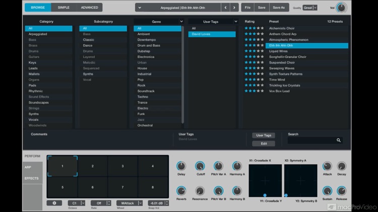Viewport: 378px width, 212px height.
Task: Click the Pitch Var B knob
Action: [218, 191]
